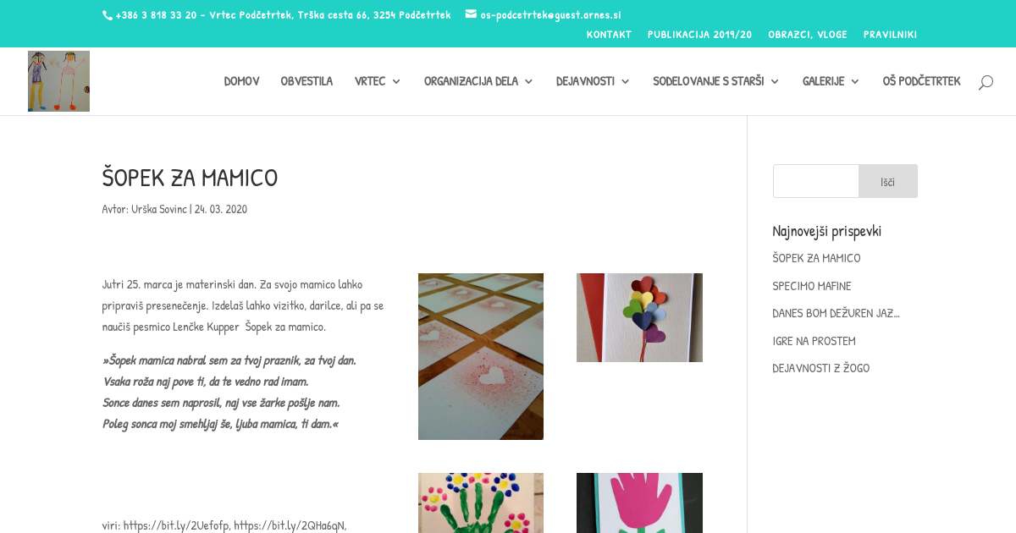The image size is (1016, 533).
Task: Focus the sidebar search input field
Action: tap(816, 181)
